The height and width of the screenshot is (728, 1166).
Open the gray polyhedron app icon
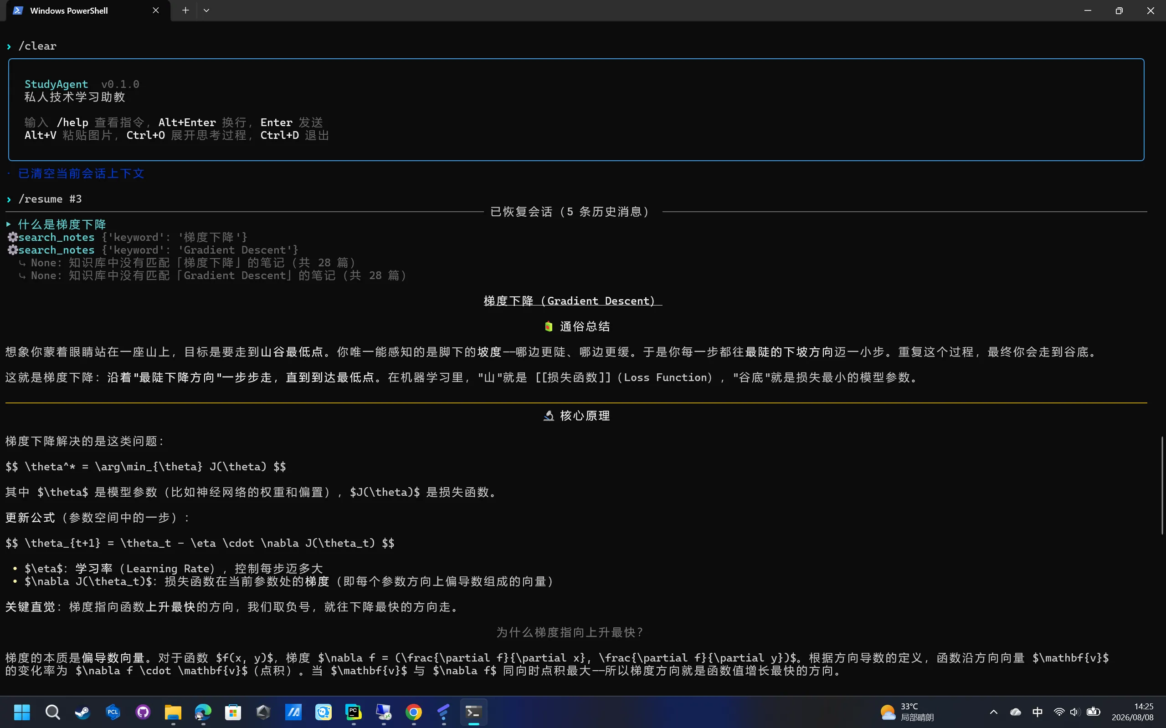(263, 712)
